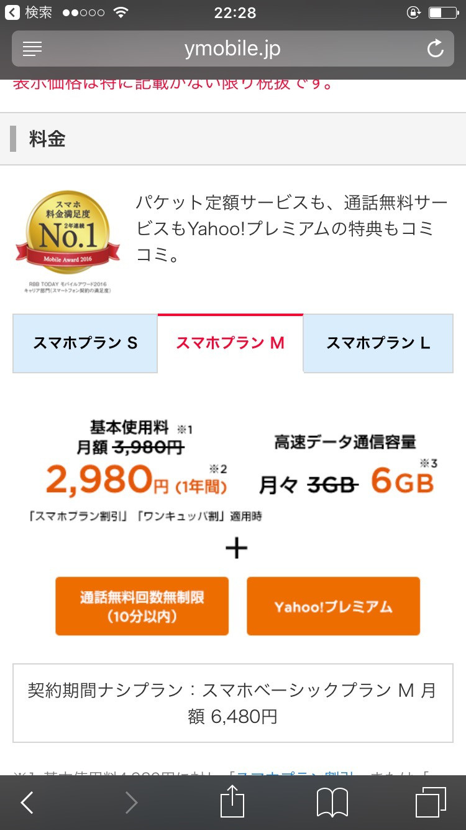Open the スマホプラン割引 footnote link

tap(294, 773)
